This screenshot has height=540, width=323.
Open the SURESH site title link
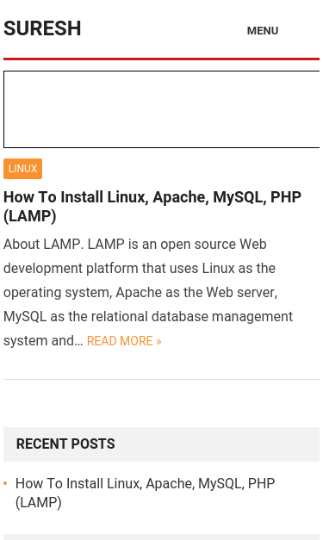[x=42, y=28]
